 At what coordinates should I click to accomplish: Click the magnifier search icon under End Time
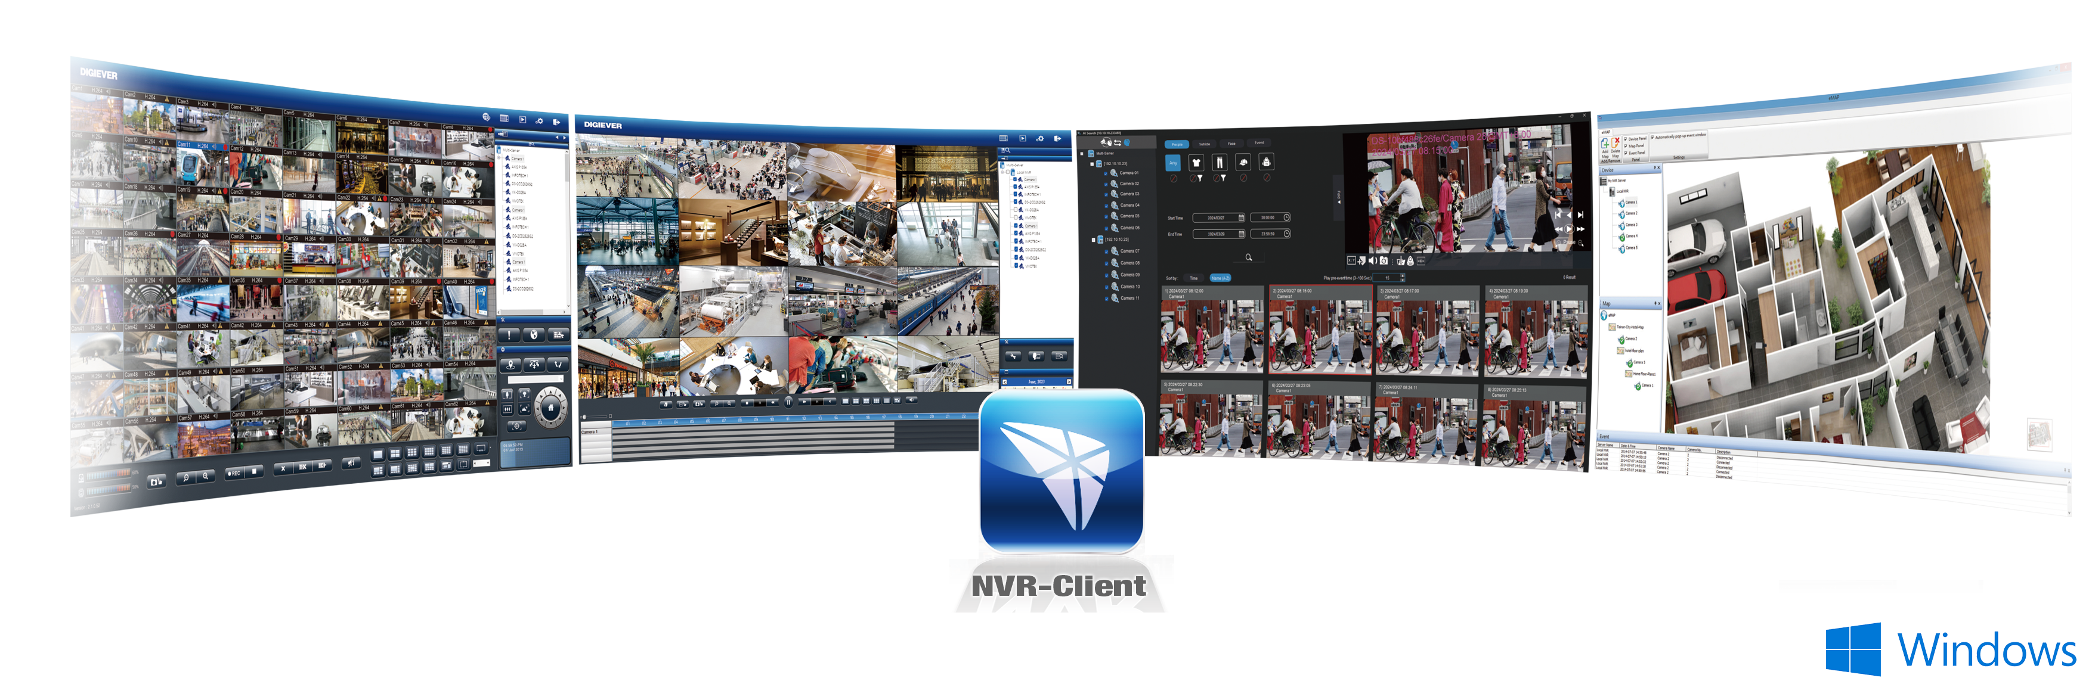pyautogui.click(x=1248, y=257)
